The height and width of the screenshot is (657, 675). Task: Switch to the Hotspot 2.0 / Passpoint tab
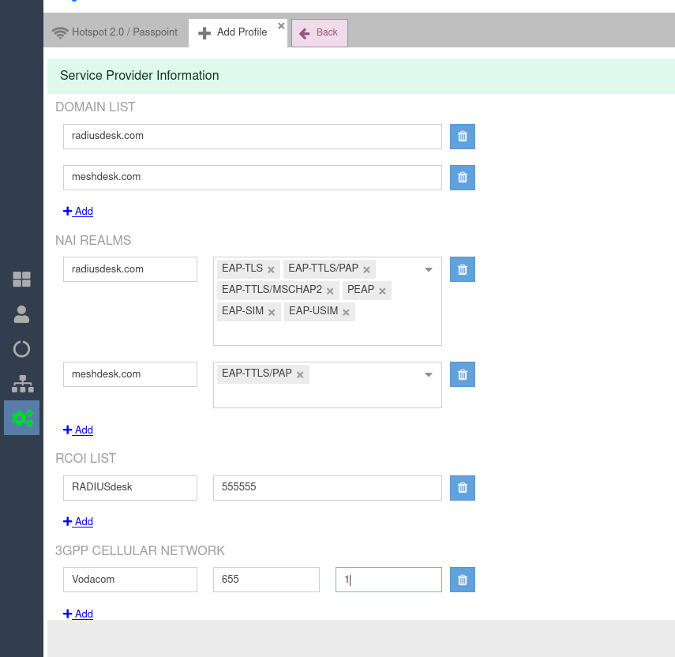tap(115, 32)
